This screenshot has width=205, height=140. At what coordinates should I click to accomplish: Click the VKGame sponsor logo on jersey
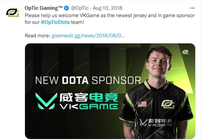(x=156, y=123)
